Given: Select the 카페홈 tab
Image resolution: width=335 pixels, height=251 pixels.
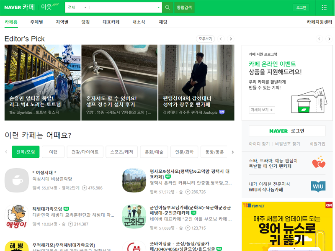Looking at the screenshot, I should [x=11, y=22].
